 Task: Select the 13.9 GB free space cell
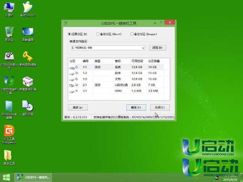click(137, 67)
